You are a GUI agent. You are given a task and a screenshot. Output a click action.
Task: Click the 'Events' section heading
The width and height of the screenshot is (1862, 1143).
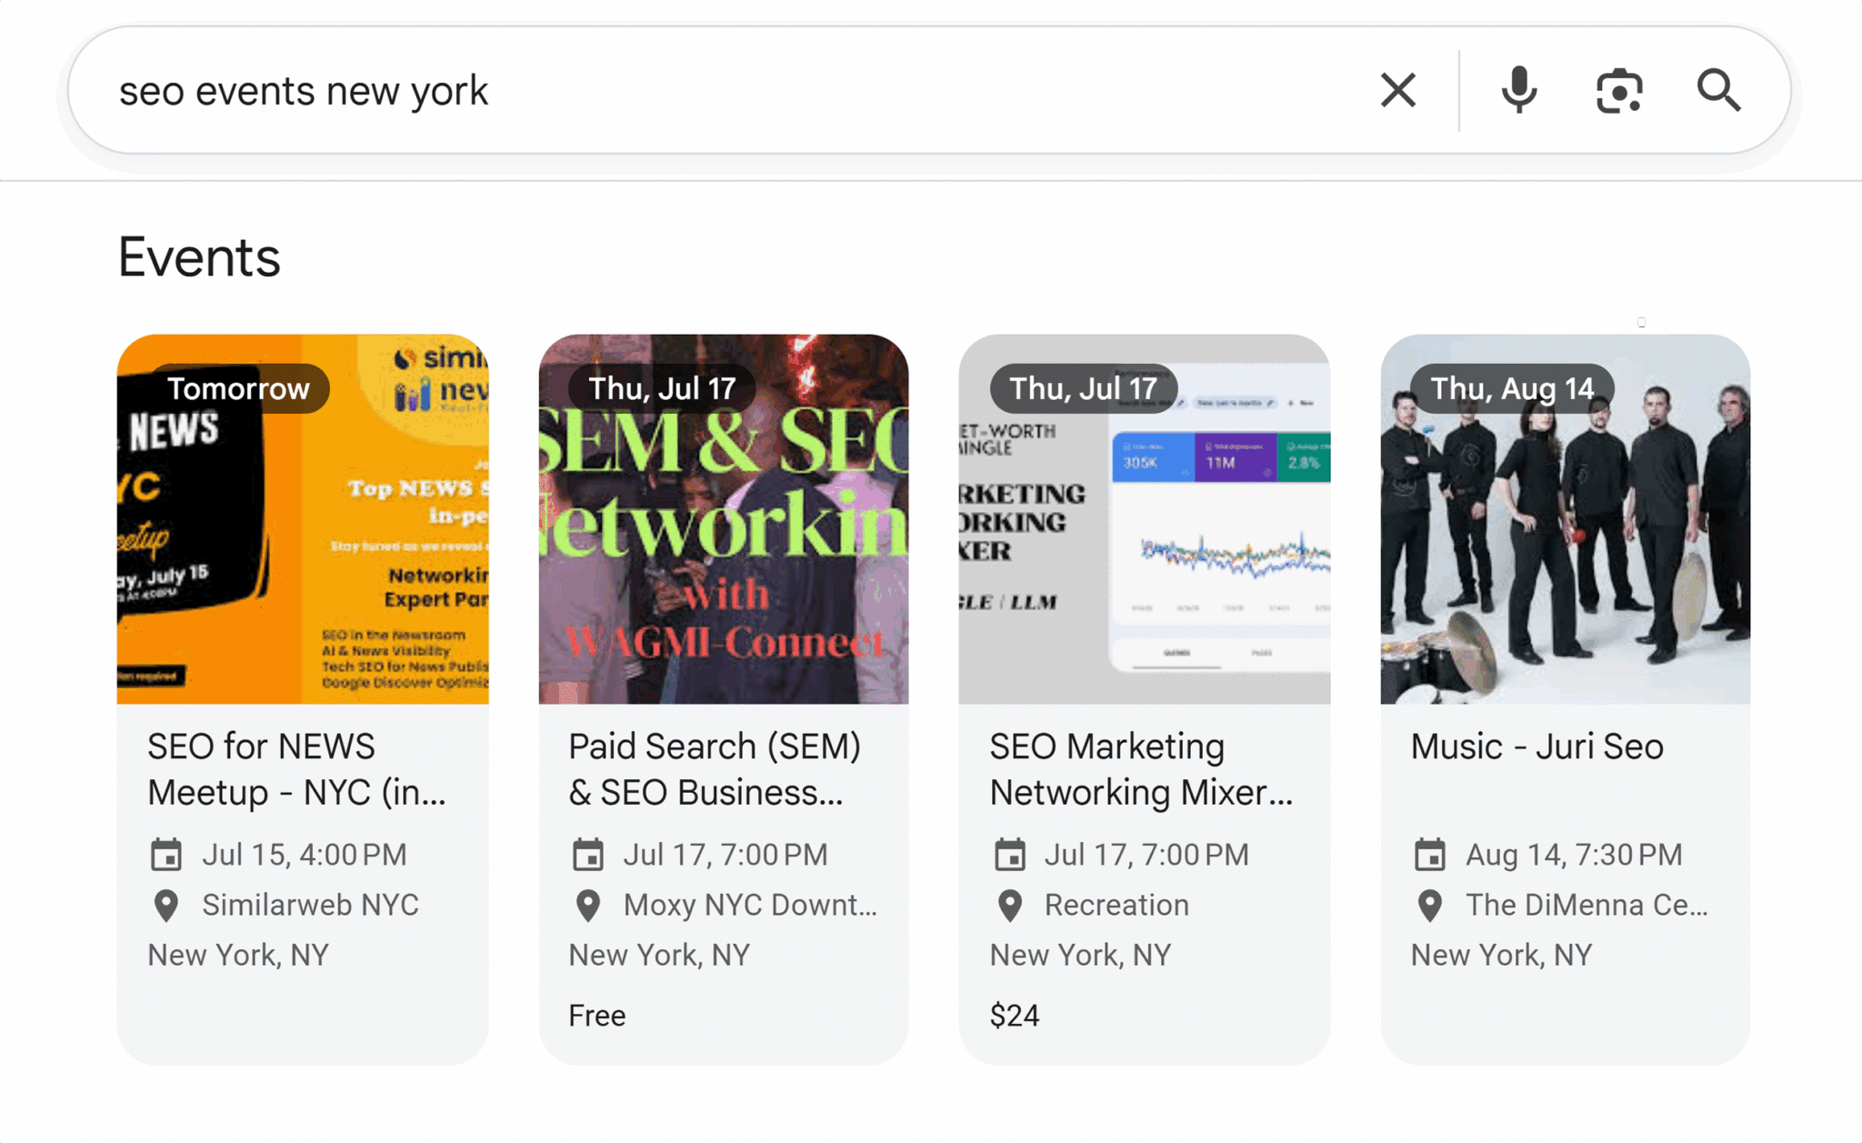pyautogui.click(x=199, y=257)
